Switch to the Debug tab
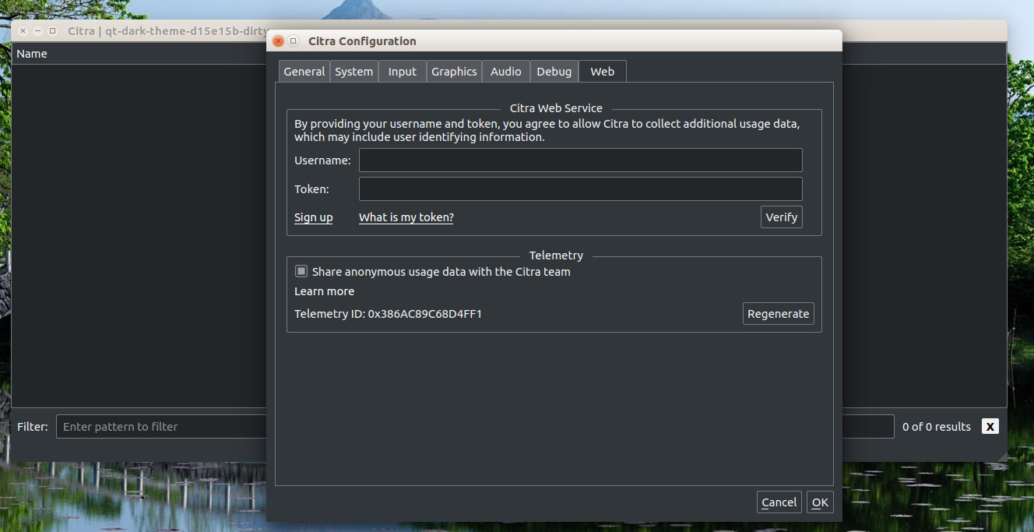Screen dimensions: 1034x532 click(x=554, y=71)
